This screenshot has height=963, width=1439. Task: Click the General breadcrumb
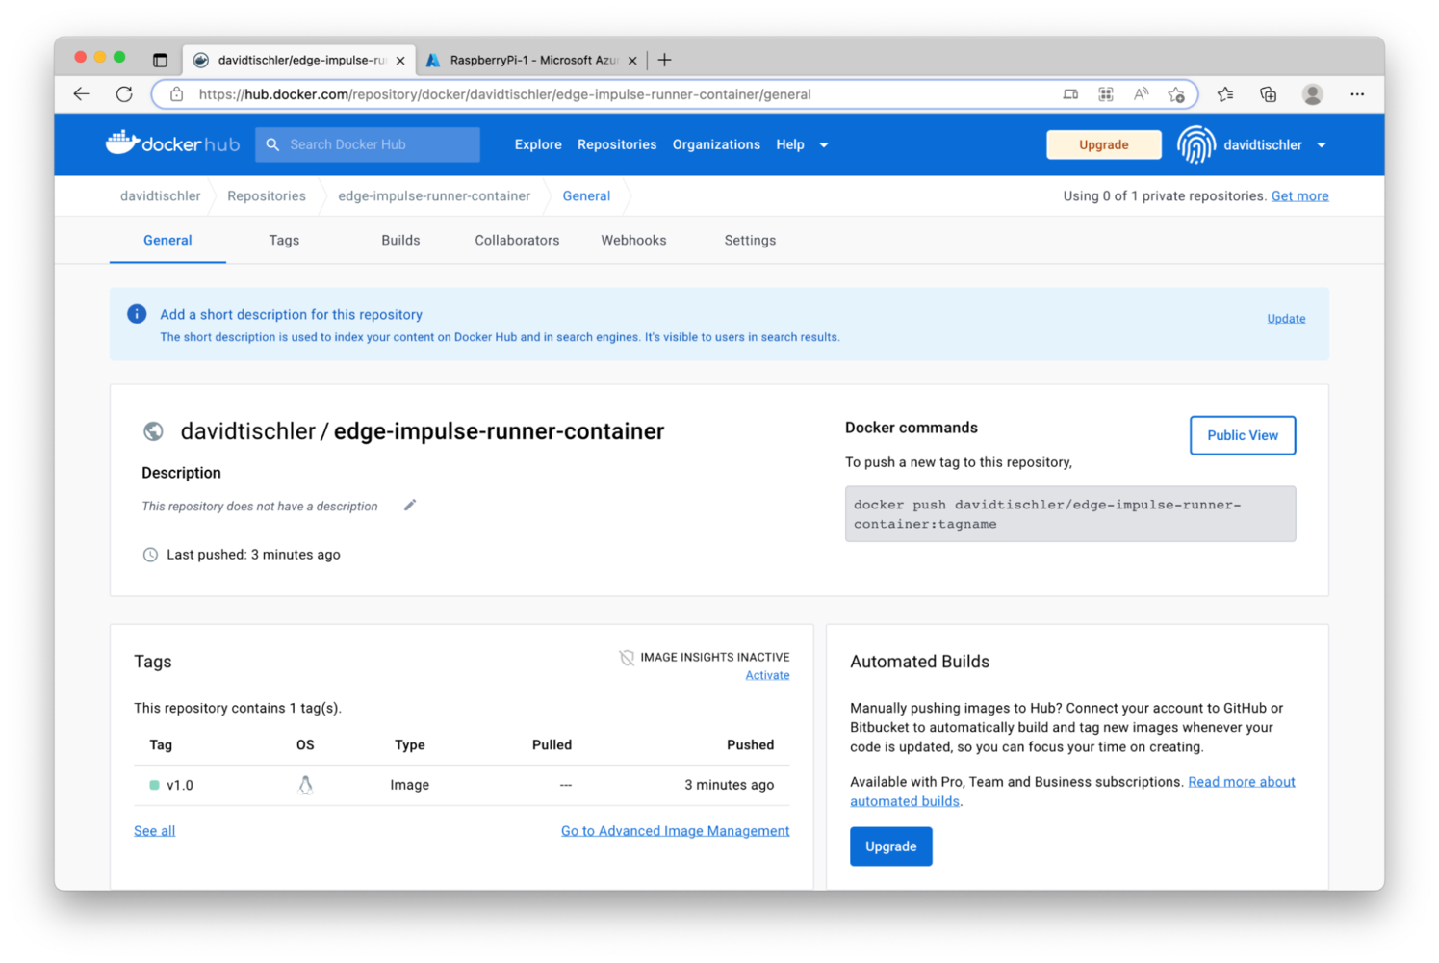[x=586, y=195]
